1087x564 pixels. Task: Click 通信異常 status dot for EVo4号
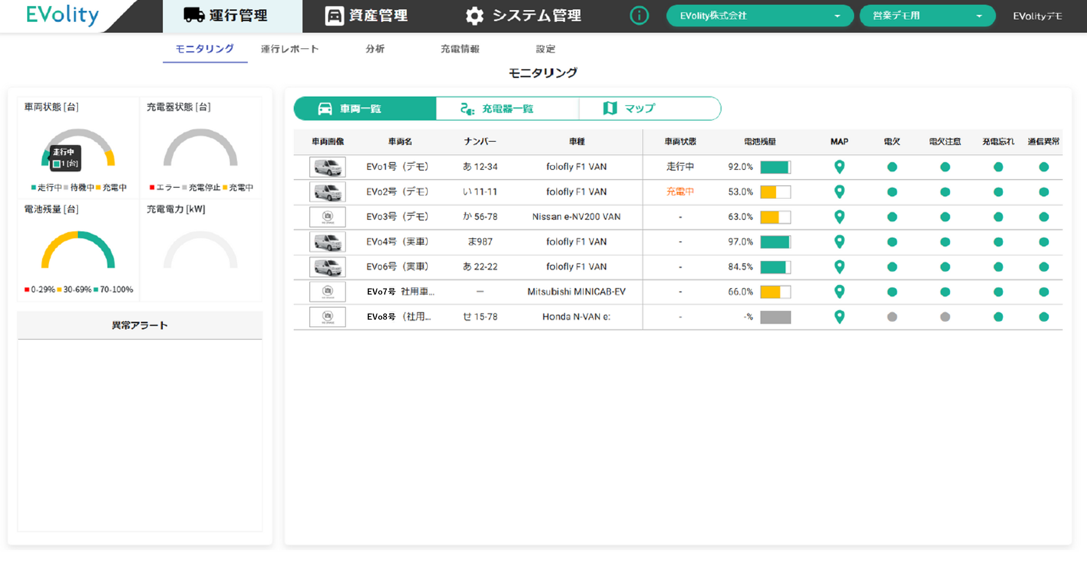[x=1043, y=242]
